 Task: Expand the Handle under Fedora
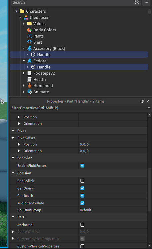[28, 67]
